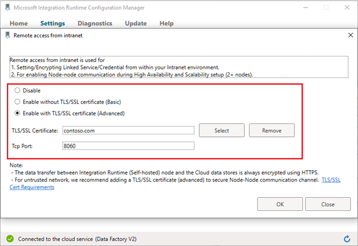
Task: Click the green connected status checkmark icon
Action: click(x=10, y=239)
